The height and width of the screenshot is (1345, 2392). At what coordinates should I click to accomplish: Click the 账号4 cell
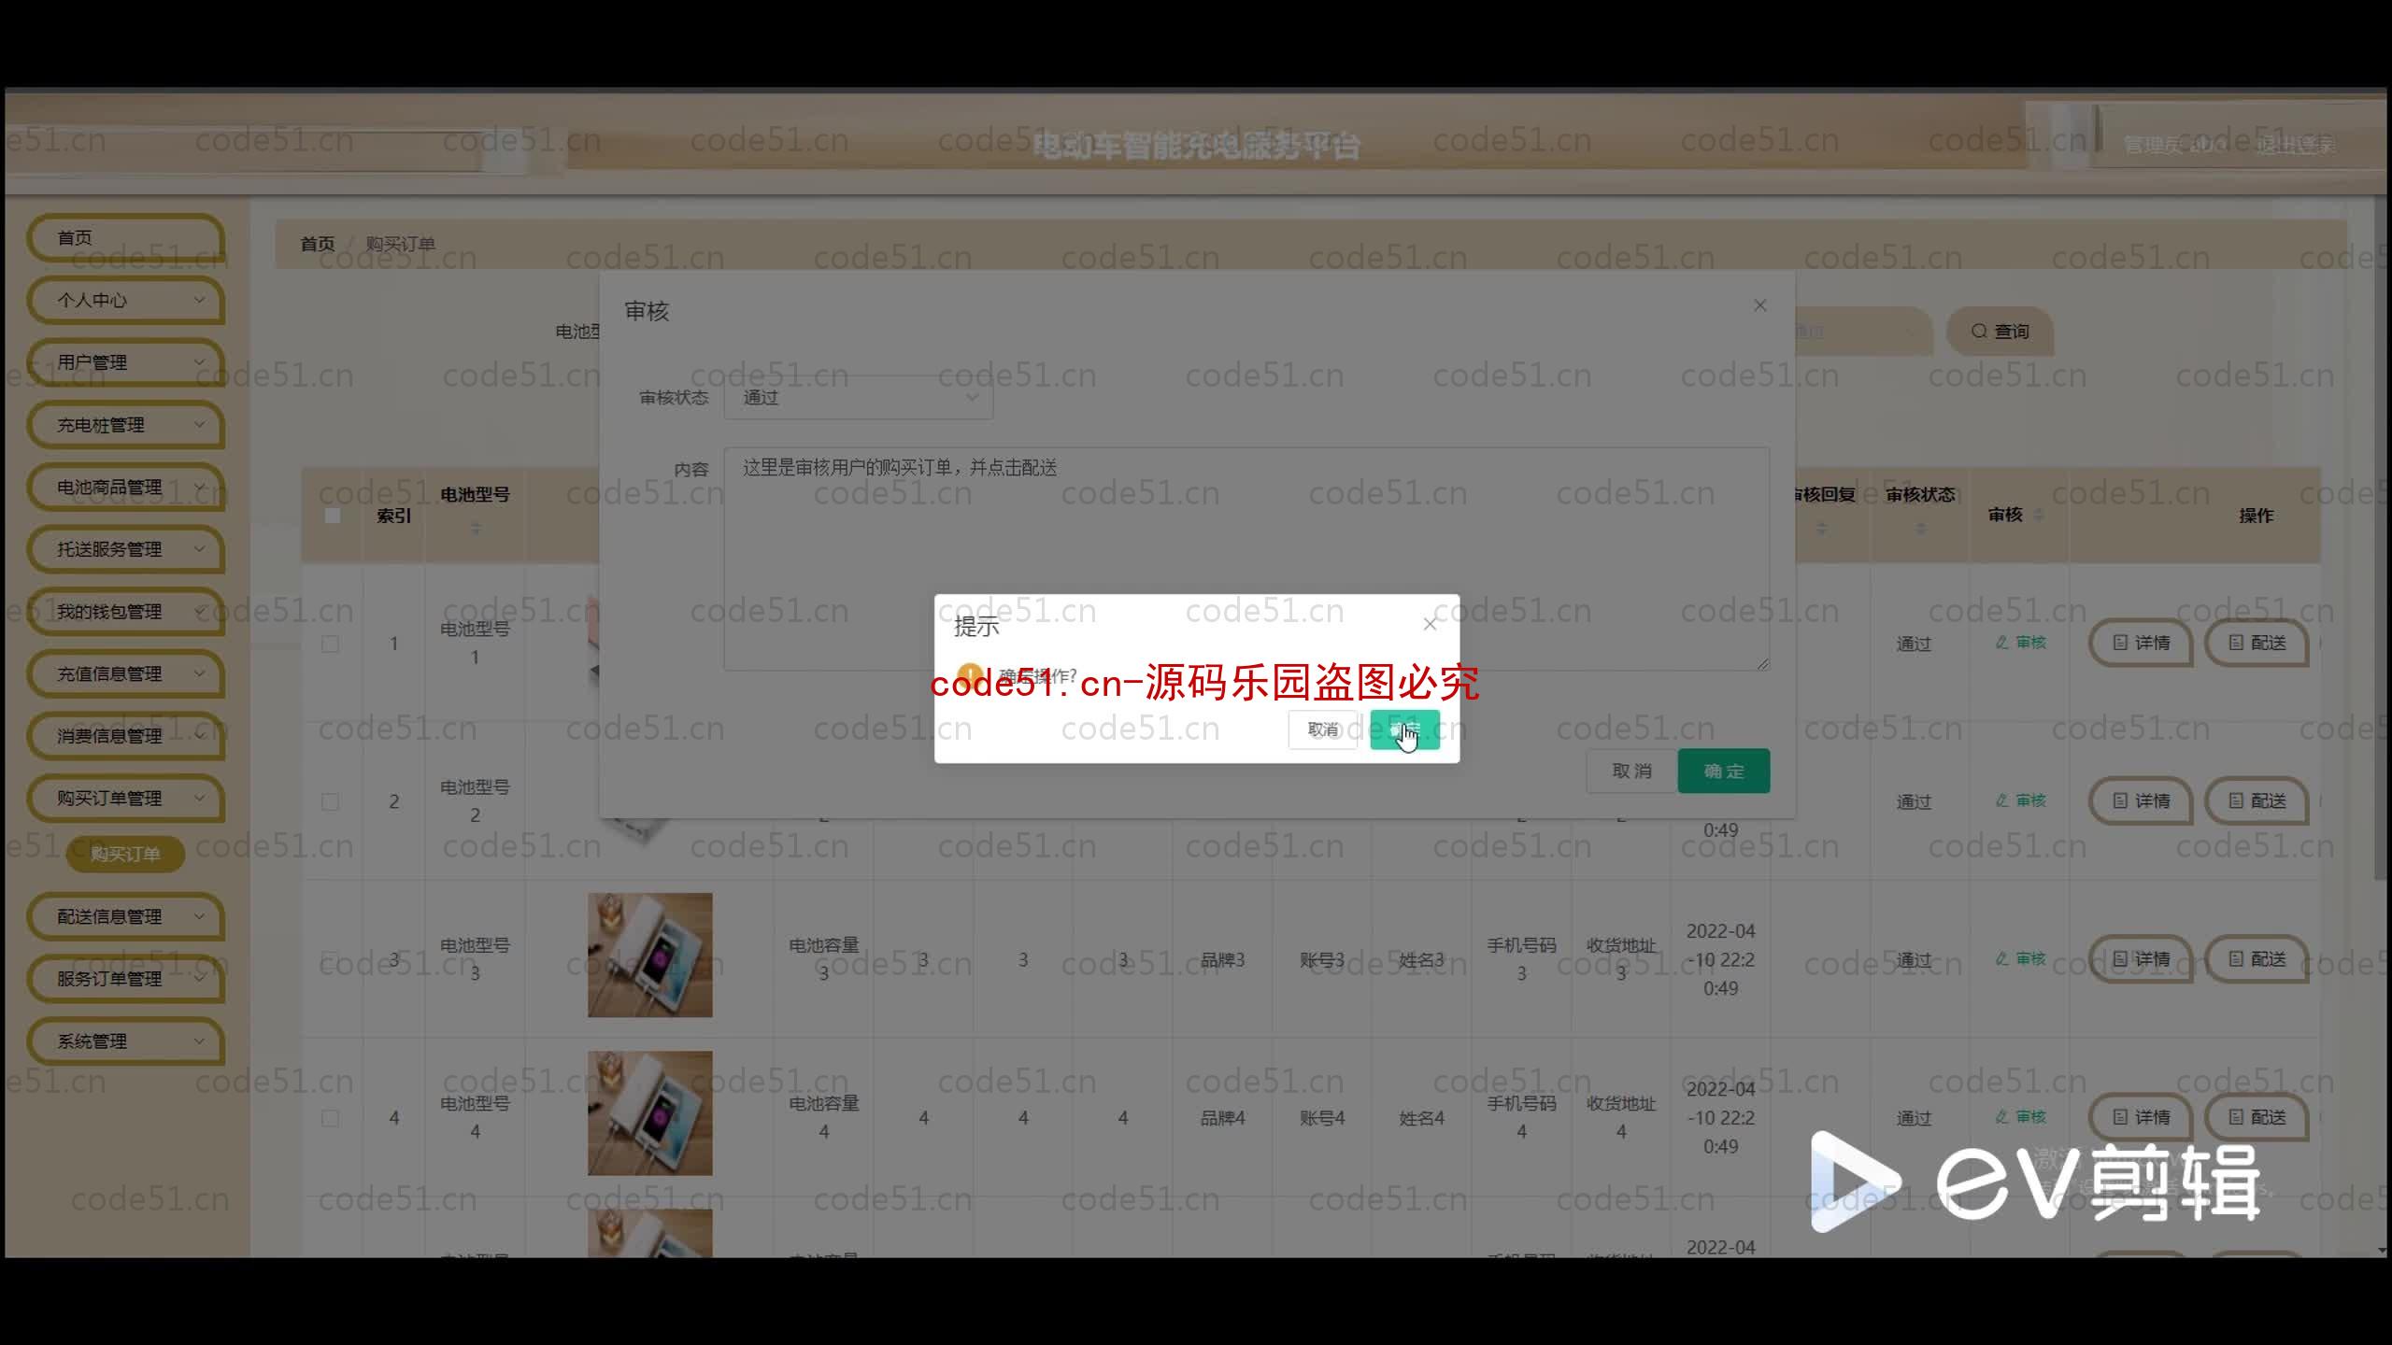[x=1322, y=1118]
